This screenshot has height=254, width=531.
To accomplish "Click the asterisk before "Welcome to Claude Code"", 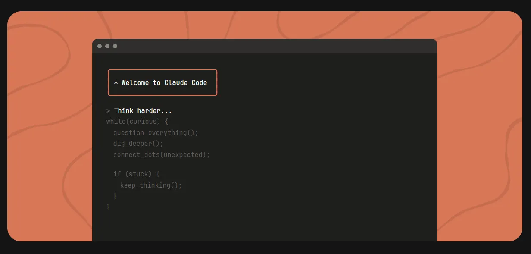I will 116,82.
